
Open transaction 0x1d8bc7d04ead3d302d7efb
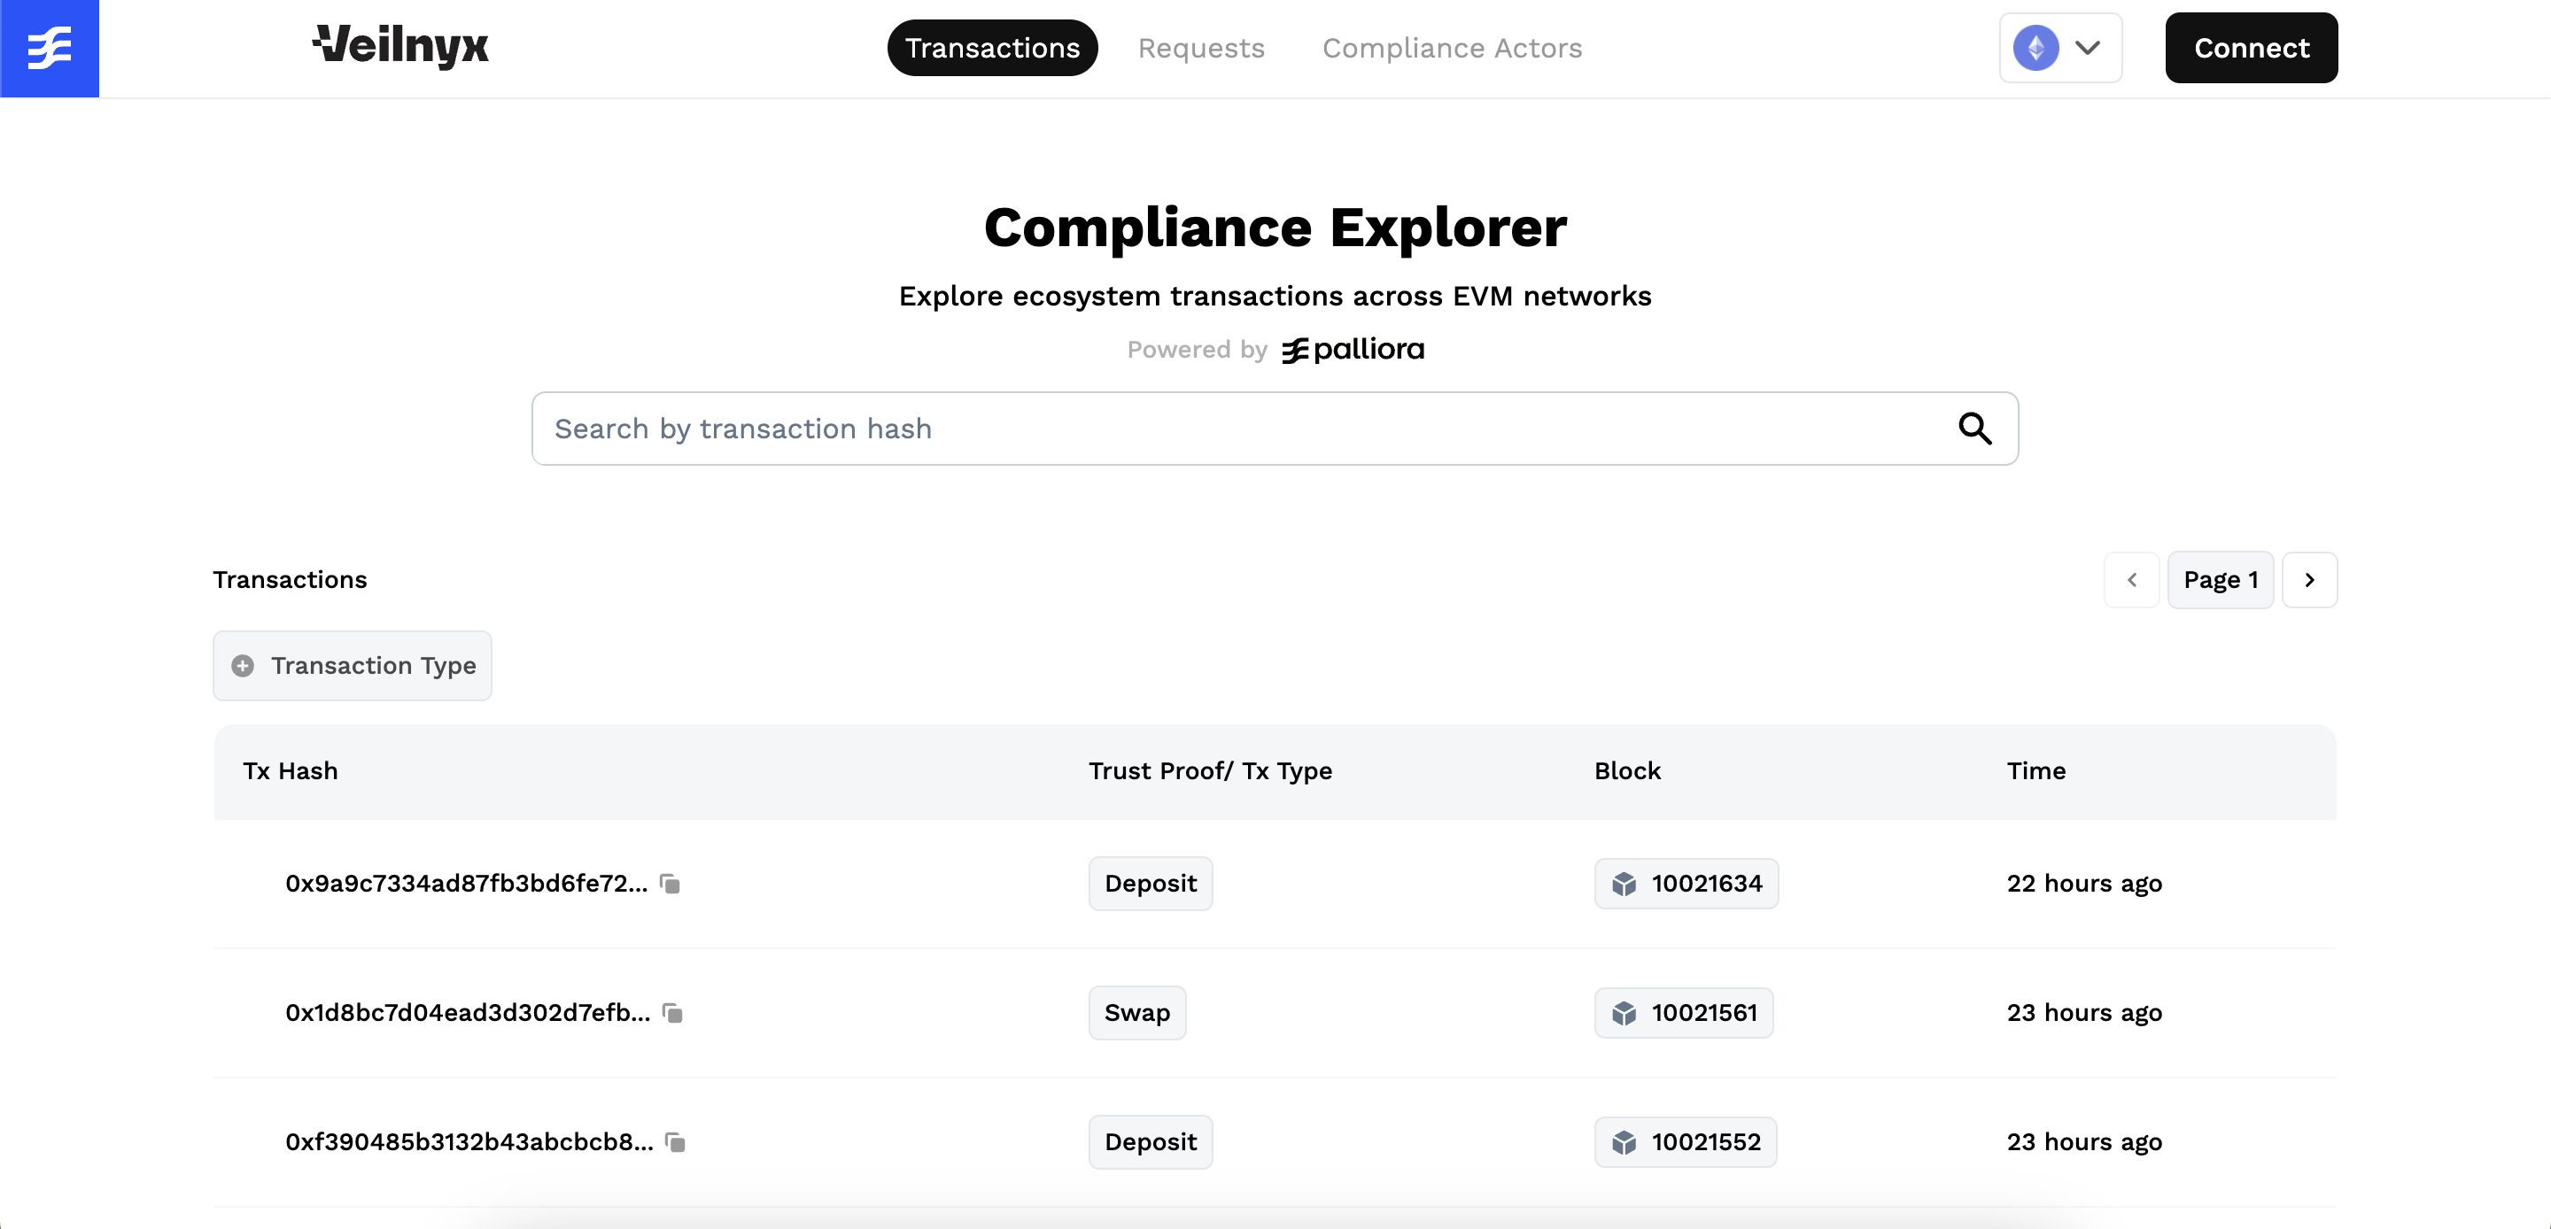click(x=468, y=1013)
